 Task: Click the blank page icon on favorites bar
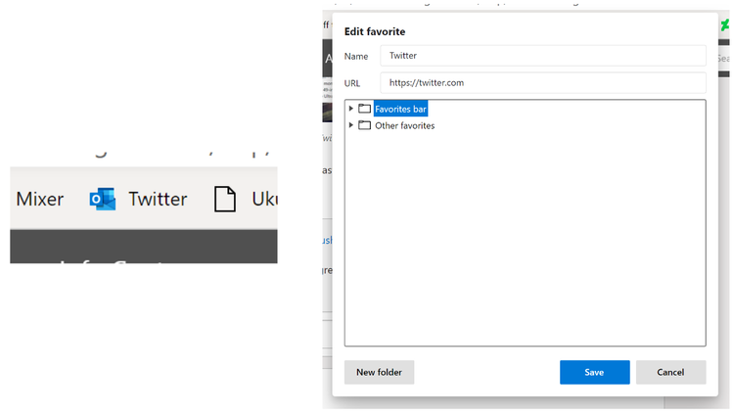click(225, 199)
